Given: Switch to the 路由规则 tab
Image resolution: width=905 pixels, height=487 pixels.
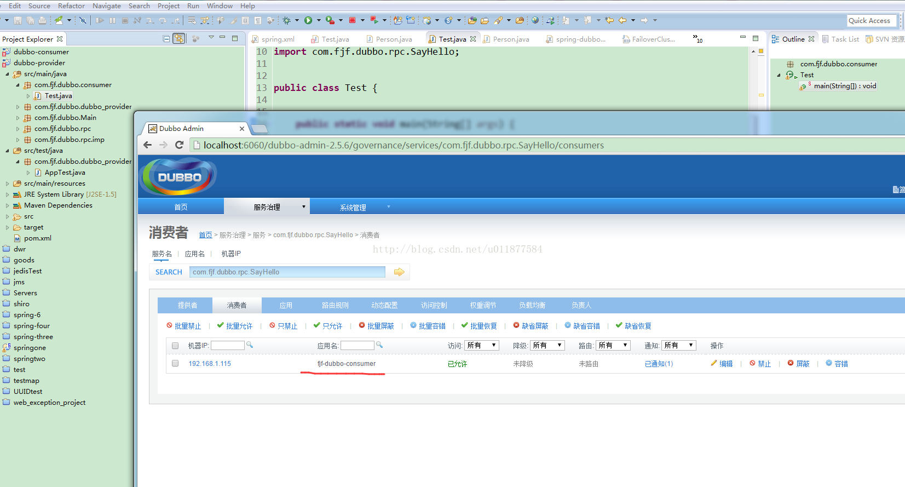Looking at the screenshot, I should (x=335, y=305).
